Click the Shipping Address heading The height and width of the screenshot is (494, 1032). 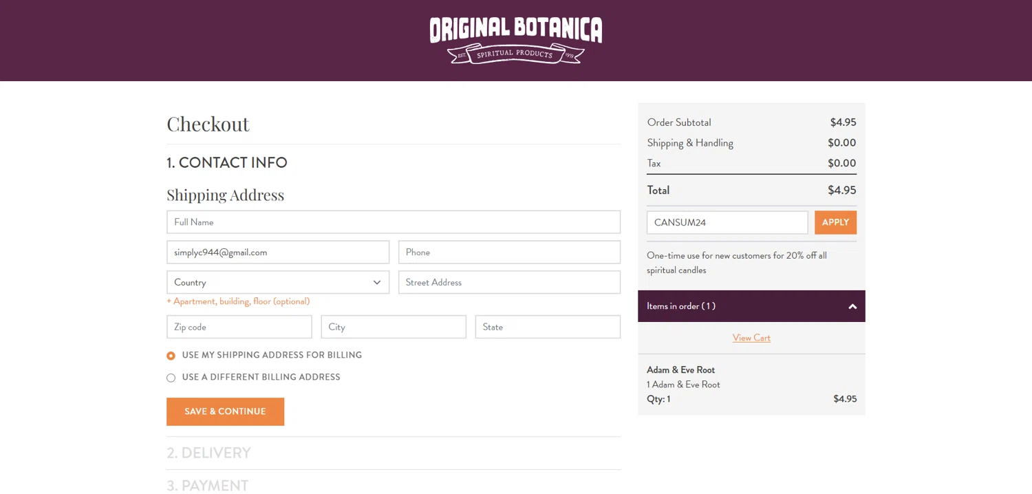tap(225, 195)
